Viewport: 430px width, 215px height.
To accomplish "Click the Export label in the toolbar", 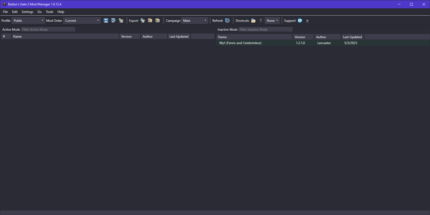I will (x=134, y=21).
